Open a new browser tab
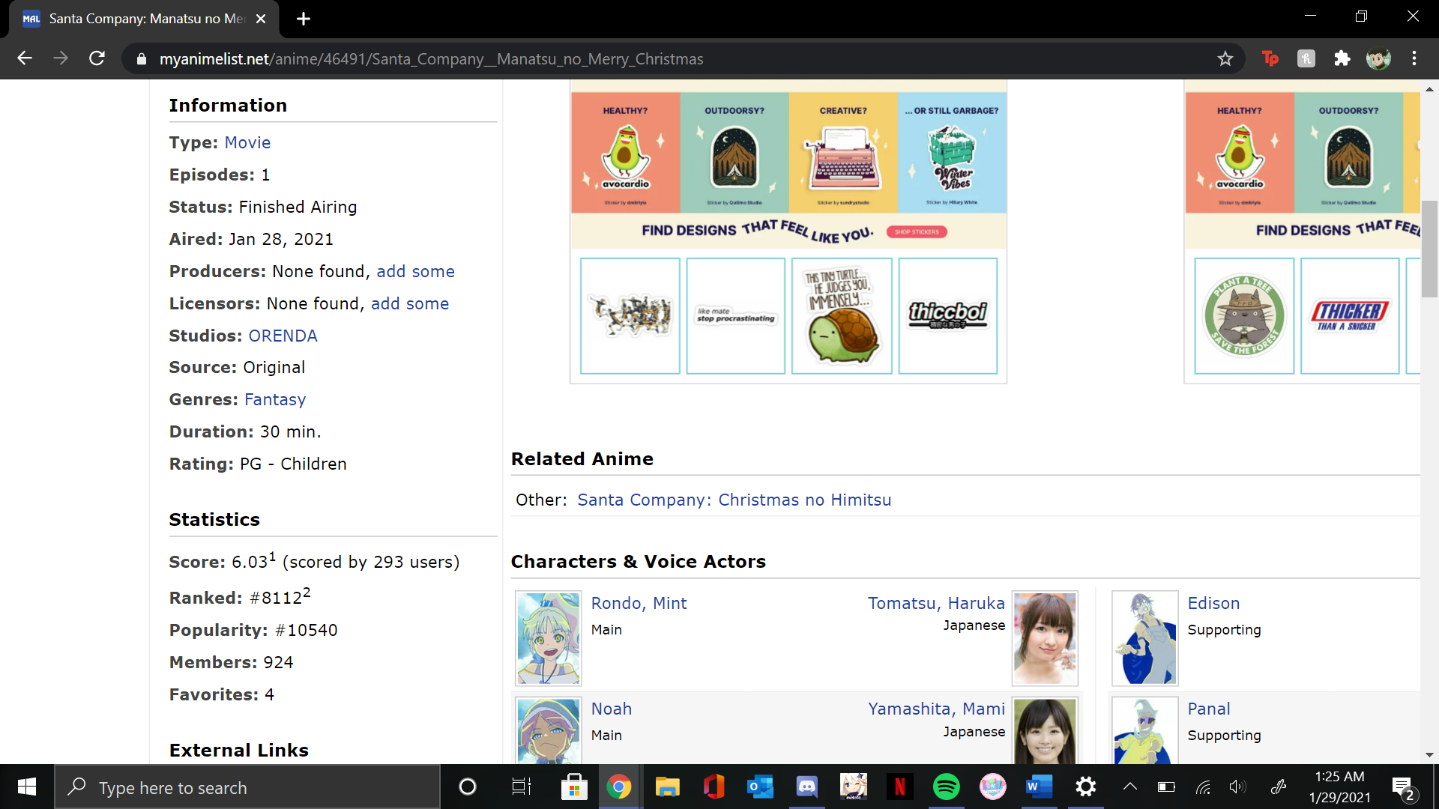 (x=304, y=19)
